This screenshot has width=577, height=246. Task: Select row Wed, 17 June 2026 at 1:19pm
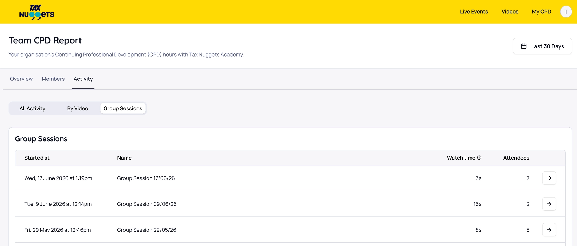pyautogui.click(x=290, y=178)
